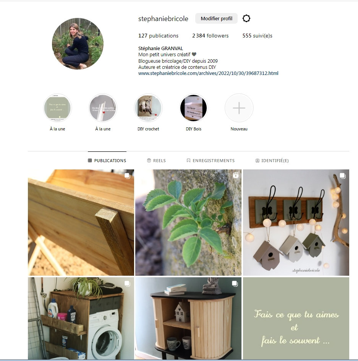
Task: Select the Publications tab
Action: [x=107, y=161]
